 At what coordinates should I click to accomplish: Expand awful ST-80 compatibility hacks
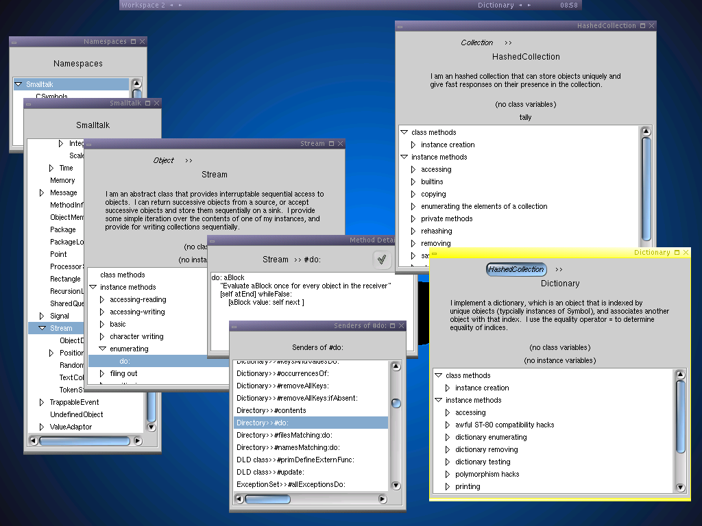click(x=448, y=425)
